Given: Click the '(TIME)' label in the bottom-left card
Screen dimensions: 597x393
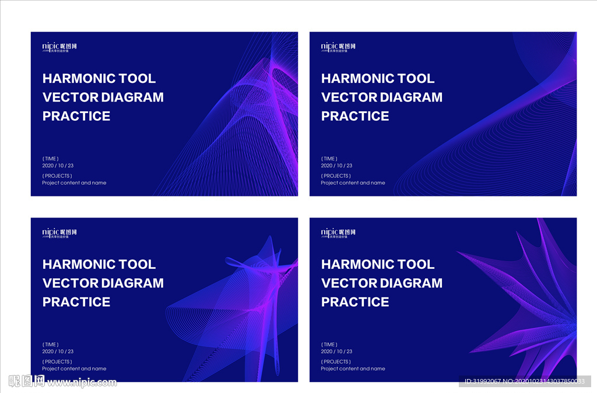Looking at the screenshot, I should click(x=50, y=345).
